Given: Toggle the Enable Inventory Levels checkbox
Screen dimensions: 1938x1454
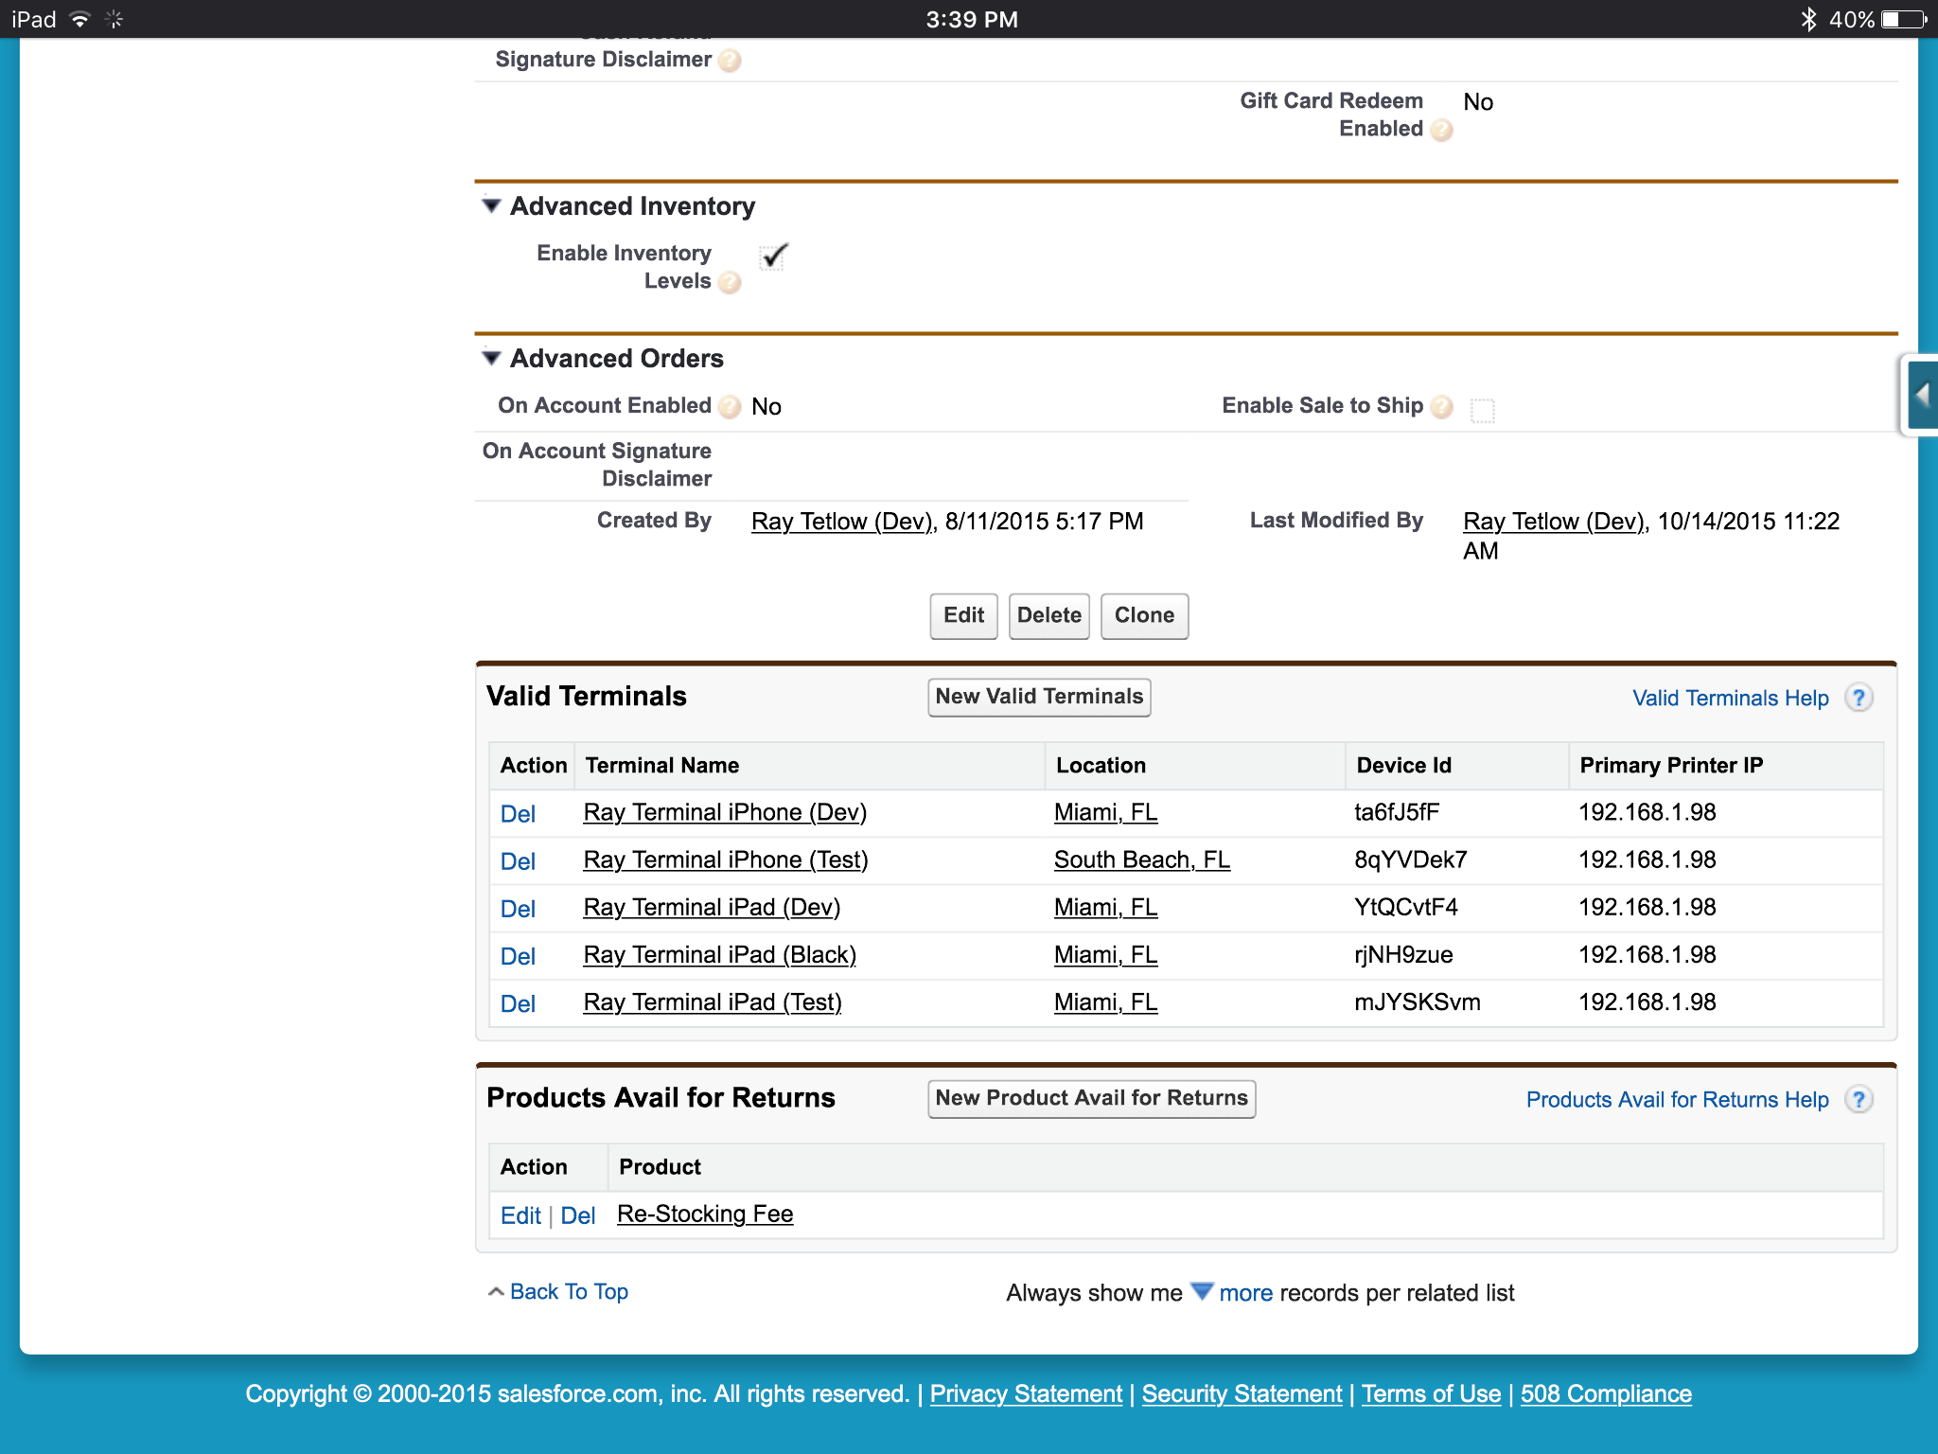Looking at the screenshot, I should [773, 256].
